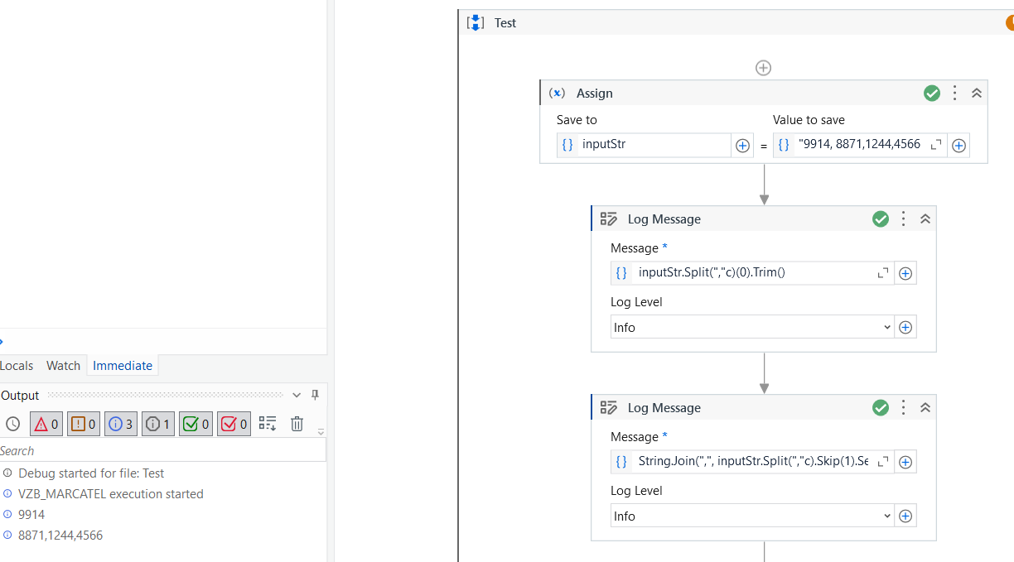Clear all Output panel messages

point(297,424)
